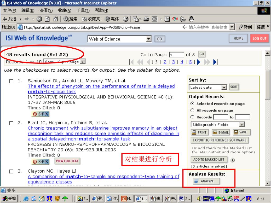Click the info icon beside Add to Marked List
This screenshot has width=271, height=203.
tap(232, 160)
